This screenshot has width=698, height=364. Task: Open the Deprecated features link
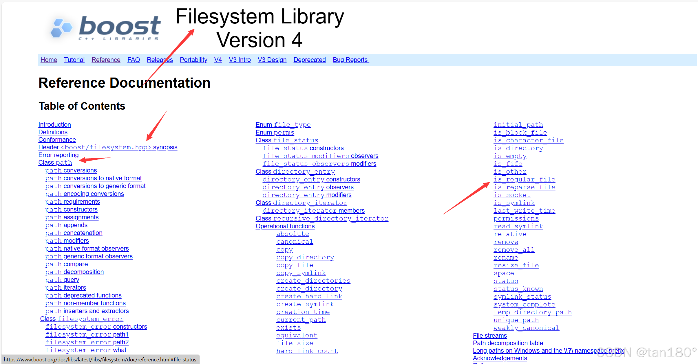[310, 60]
